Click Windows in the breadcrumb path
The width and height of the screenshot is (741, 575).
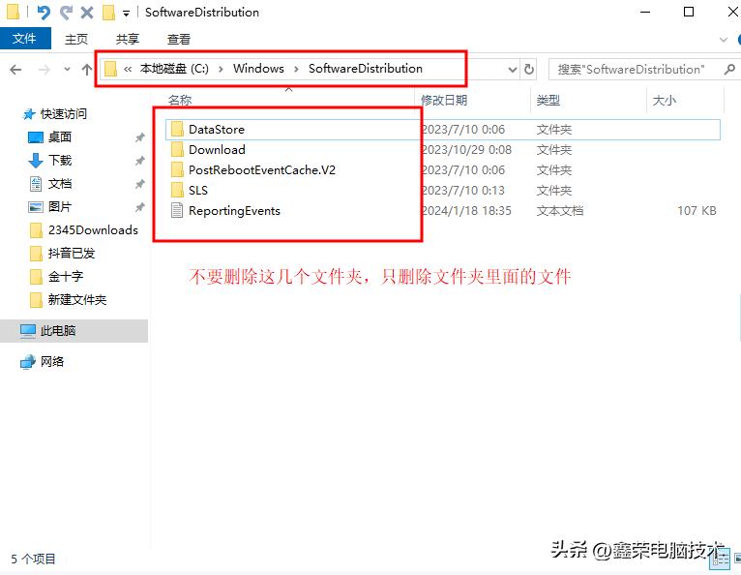[258, 69]
